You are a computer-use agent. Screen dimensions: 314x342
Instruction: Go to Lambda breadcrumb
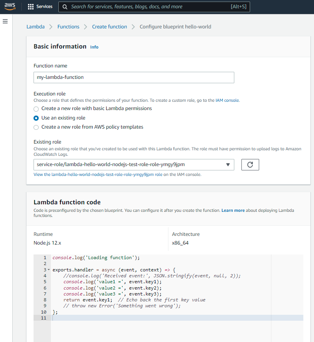pyautogui.click(x=36, y=27)
